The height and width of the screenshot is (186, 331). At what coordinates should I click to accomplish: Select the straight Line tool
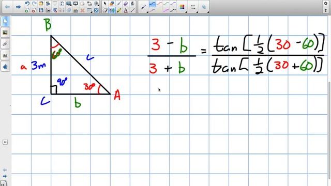132,10
